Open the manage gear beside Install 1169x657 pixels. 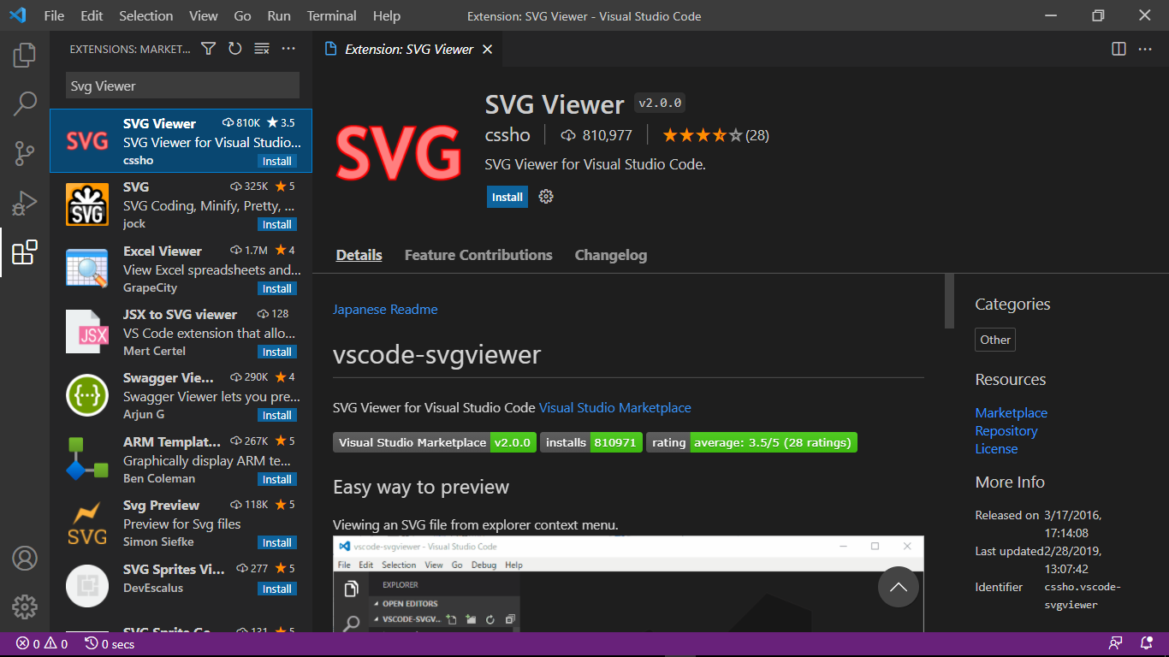[x=546, y=197]
